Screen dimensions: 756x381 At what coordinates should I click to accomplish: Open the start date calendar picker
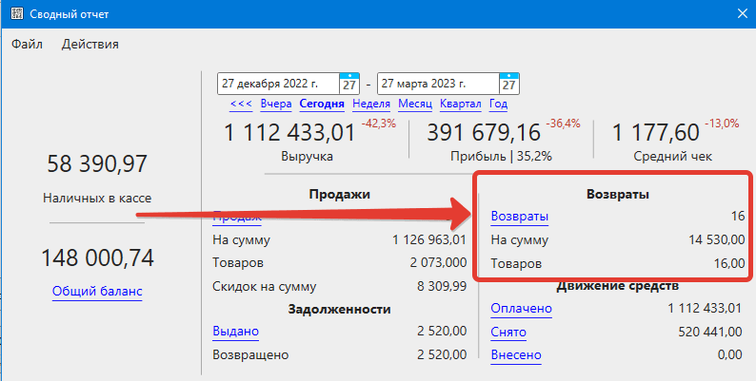pyautogui.click(x=349, y=84)
